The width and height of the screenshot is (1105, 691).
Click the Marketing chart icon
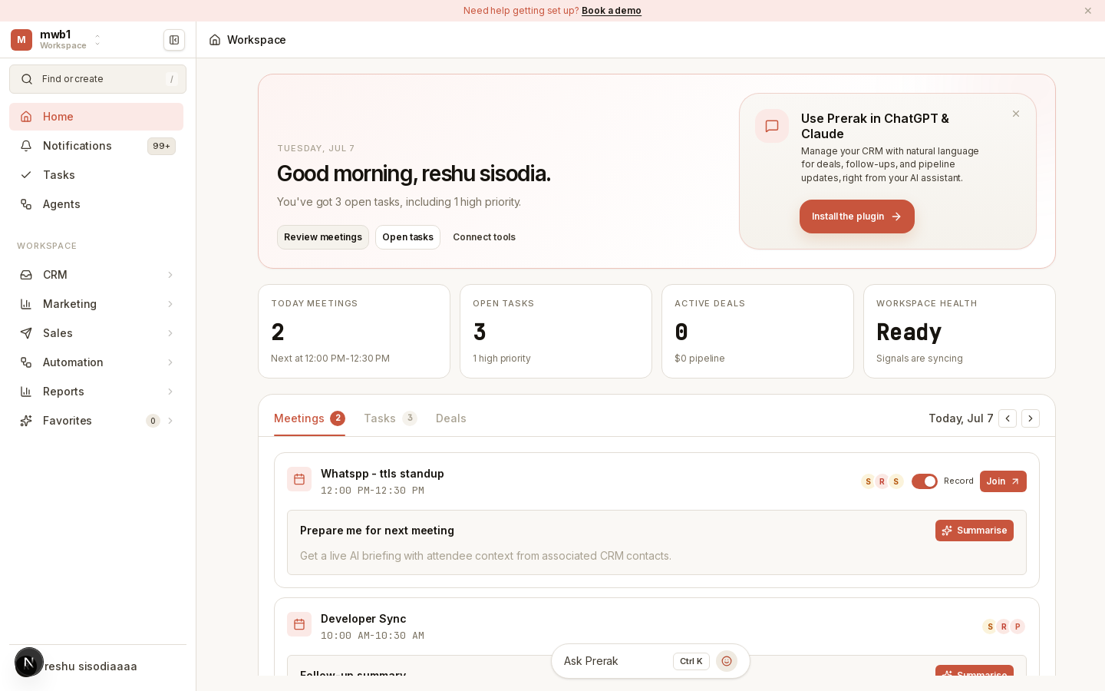(x=26, y=304)
